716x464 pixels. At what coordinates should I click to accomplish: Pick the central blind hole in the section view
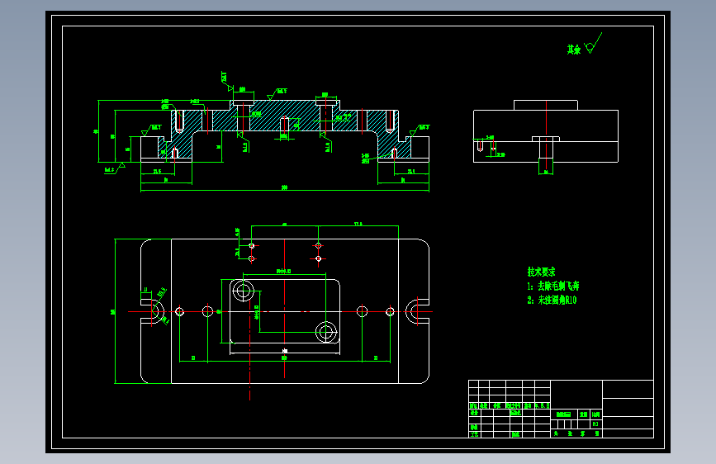[284, 124]
